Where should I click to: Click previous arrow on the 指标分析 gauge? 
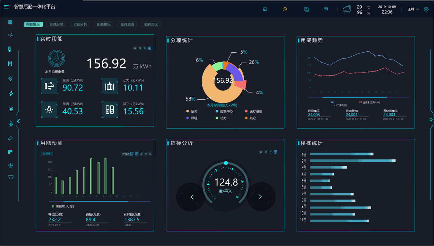(192, 197)
